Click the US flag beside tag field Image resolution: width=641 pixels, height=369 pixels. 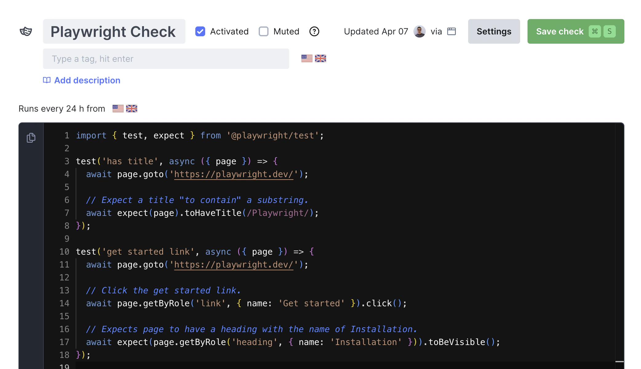307,58
